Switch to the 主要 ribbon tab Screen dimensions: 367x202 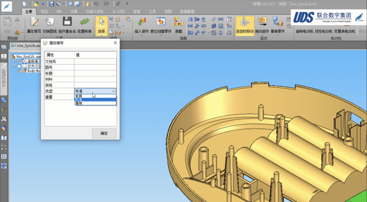tap(29, 11)
